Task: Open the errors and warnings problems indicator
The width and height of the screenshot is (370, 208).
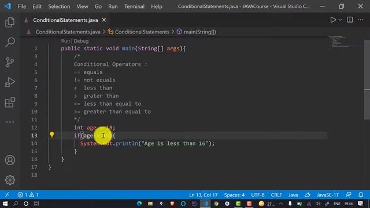Action: (28, 195)
